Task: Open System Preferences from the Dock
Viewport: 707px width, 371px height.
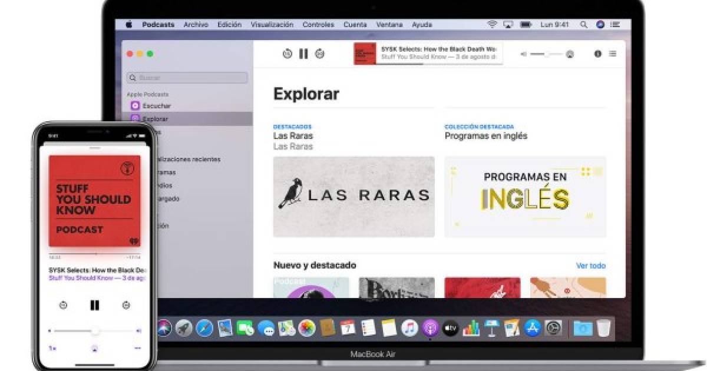Action: coord(553,328)
